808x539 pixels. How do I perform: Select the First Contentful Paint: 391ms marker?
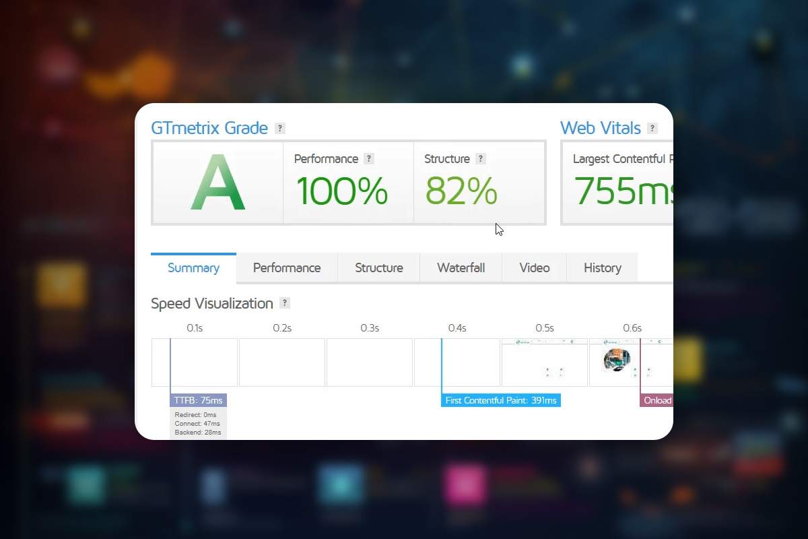coord(501,400)
